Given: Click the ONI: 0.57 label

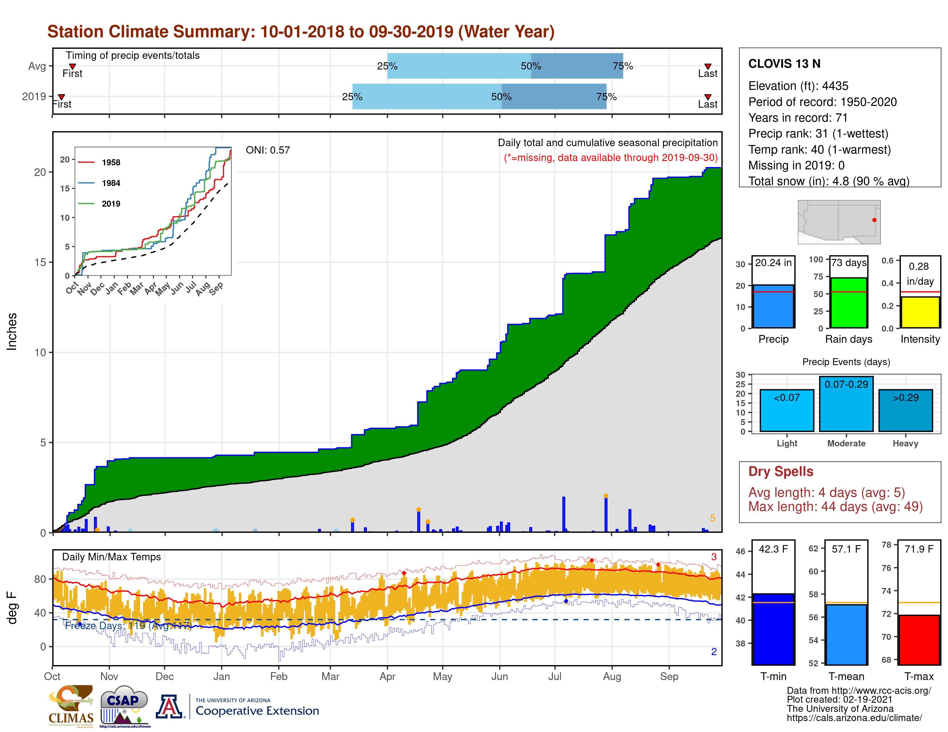Looking at the screenshot, I should pyautogui.click(x=268, y=150).
